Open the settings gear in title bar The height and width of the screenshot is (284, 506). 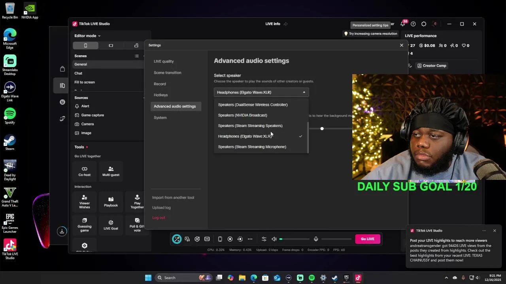tap(424, 24)
